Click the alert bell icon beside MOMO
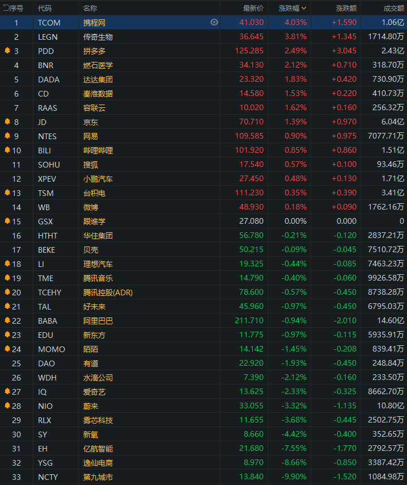This screenshot has width=407, height=485. [7, 349]
